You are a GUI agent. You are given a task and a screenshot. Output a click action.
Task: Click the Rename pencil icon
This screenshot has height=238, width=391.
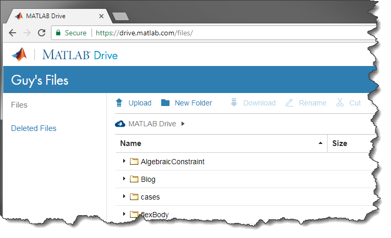pos(290,103)
